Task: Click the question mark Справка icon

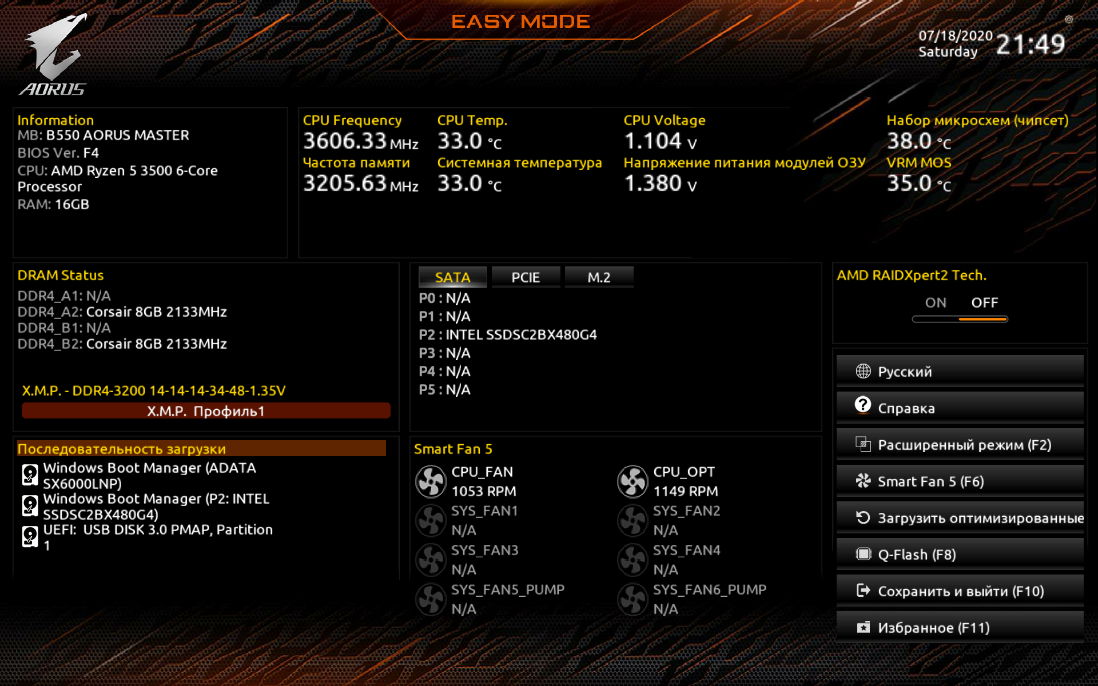Action: [863, 405]
